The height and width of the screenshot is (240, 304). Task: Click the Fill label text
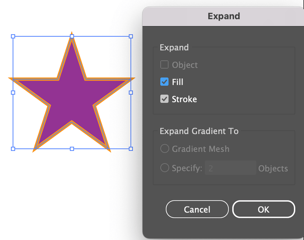(177, 82)
